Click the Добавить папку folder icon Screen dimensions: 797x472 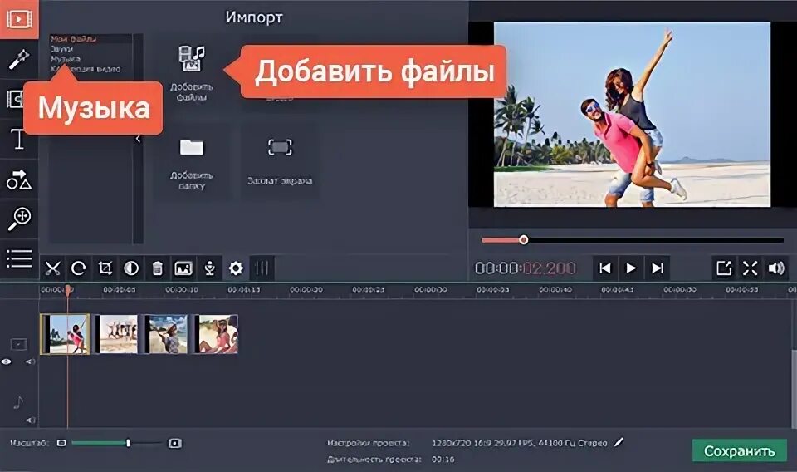point(191,148)
